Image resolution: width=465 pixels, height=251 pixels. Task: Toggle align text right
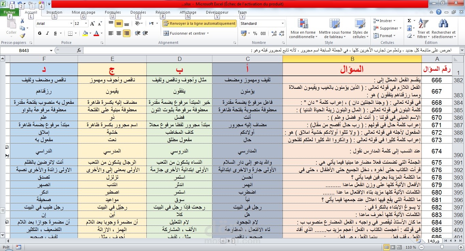click(x=127, y=33)
